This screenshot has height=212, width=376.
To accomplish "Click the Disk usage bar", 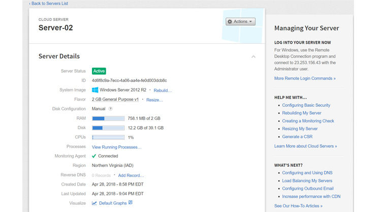I will coord(108,128).
